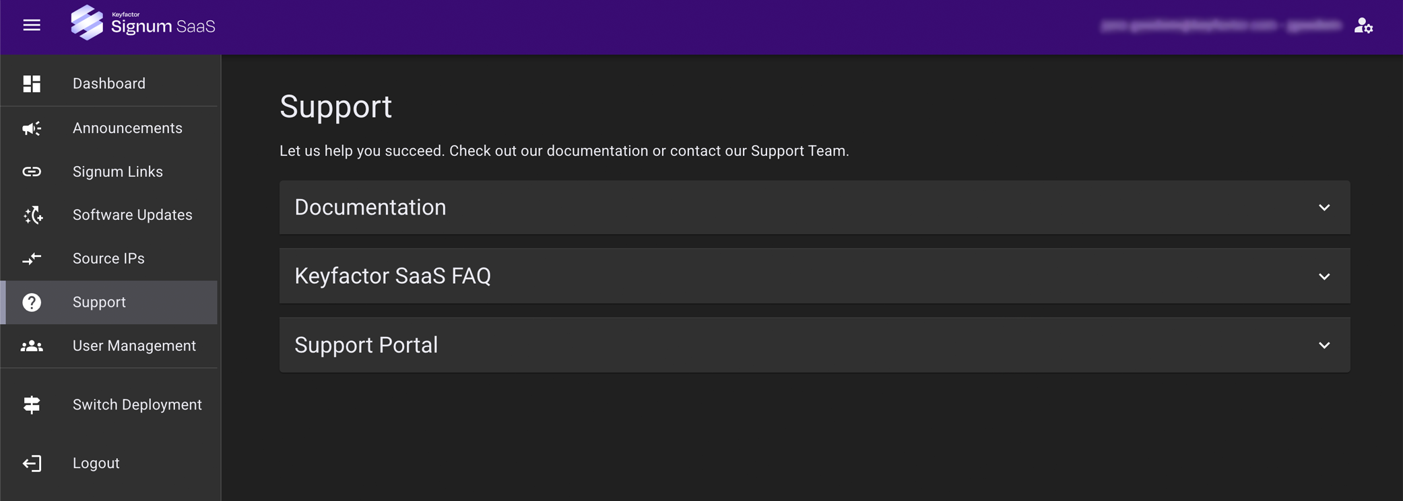The width and height of the screenshot is (1403, 501).
Task: Click the User Management people icon
Action: [x=32, y=346]
